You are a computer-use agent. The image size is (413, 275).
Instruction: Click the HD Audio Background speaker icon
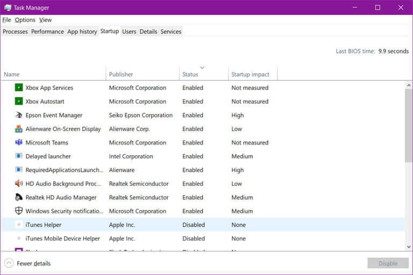click(19, 183)
